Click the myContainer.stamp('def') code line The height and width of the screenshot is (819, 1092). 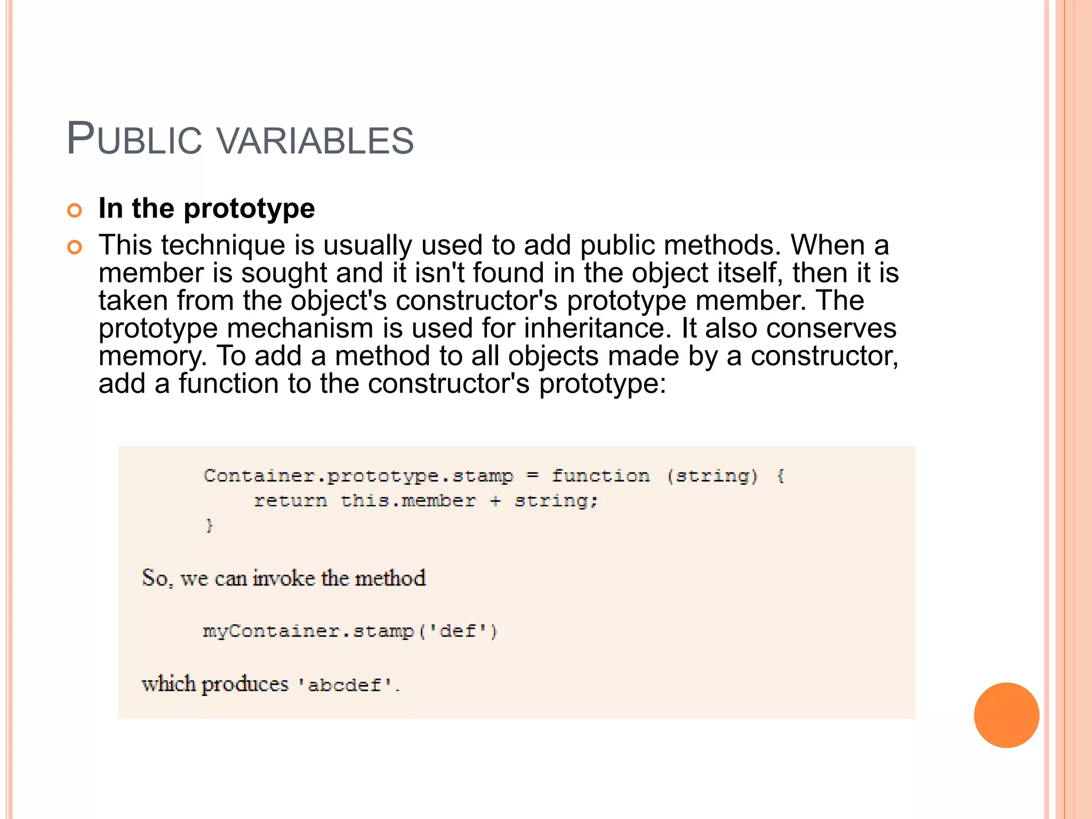coord(350,631)
